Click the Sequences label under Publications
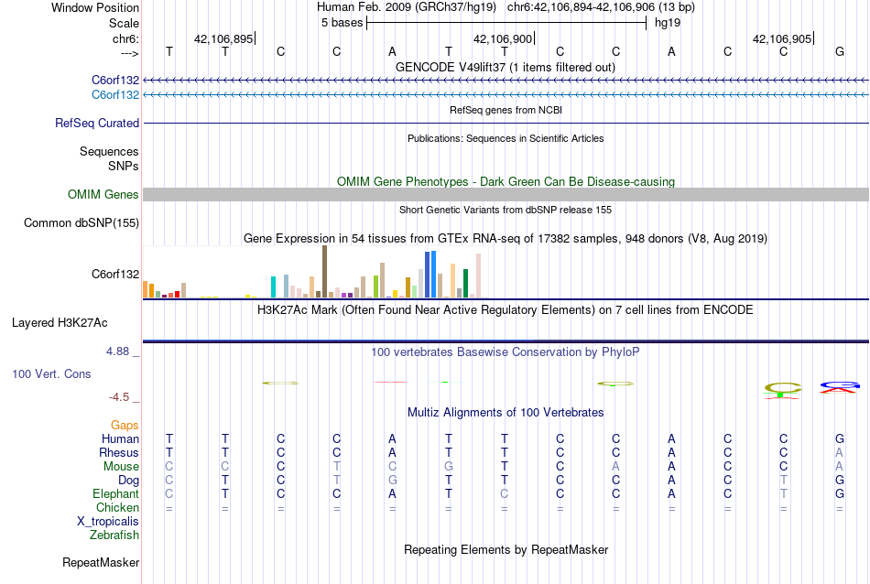This screenshot has width=870, height=584. (109, 151)
